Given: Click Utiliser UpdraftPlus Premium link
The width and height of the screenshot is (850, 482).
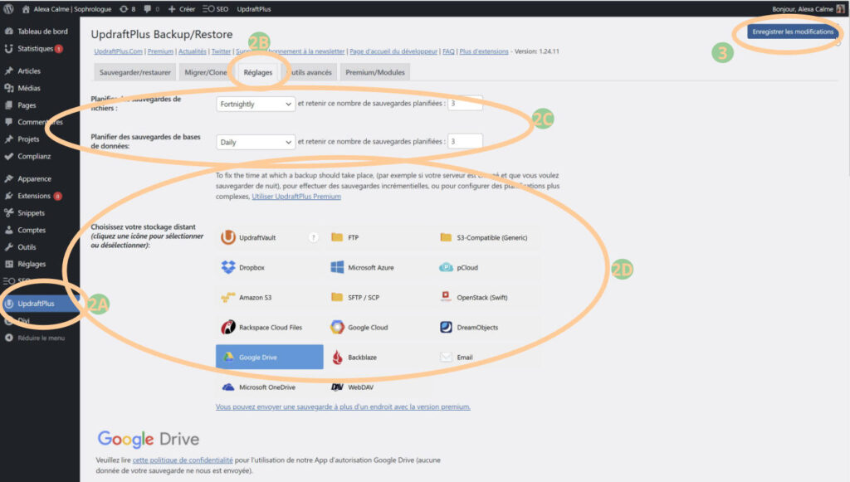Looking at the screenshot, I should pyautogui.click(x=296, y=197).
